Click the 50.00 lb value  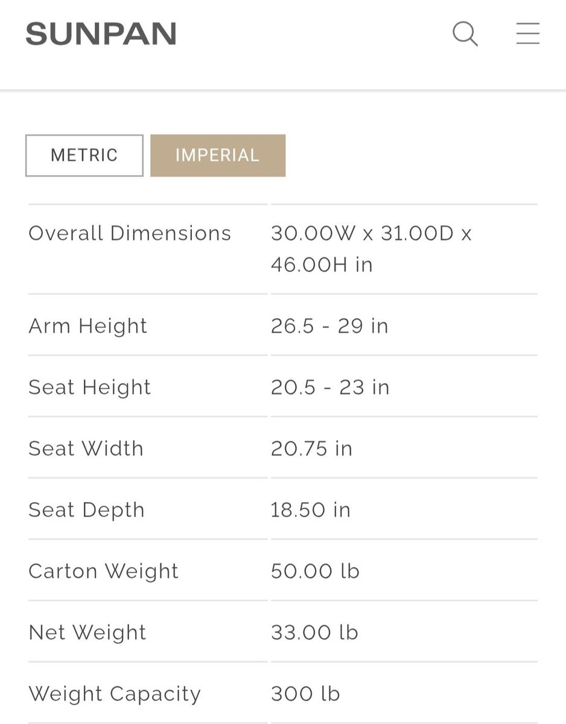coord(315,571)
